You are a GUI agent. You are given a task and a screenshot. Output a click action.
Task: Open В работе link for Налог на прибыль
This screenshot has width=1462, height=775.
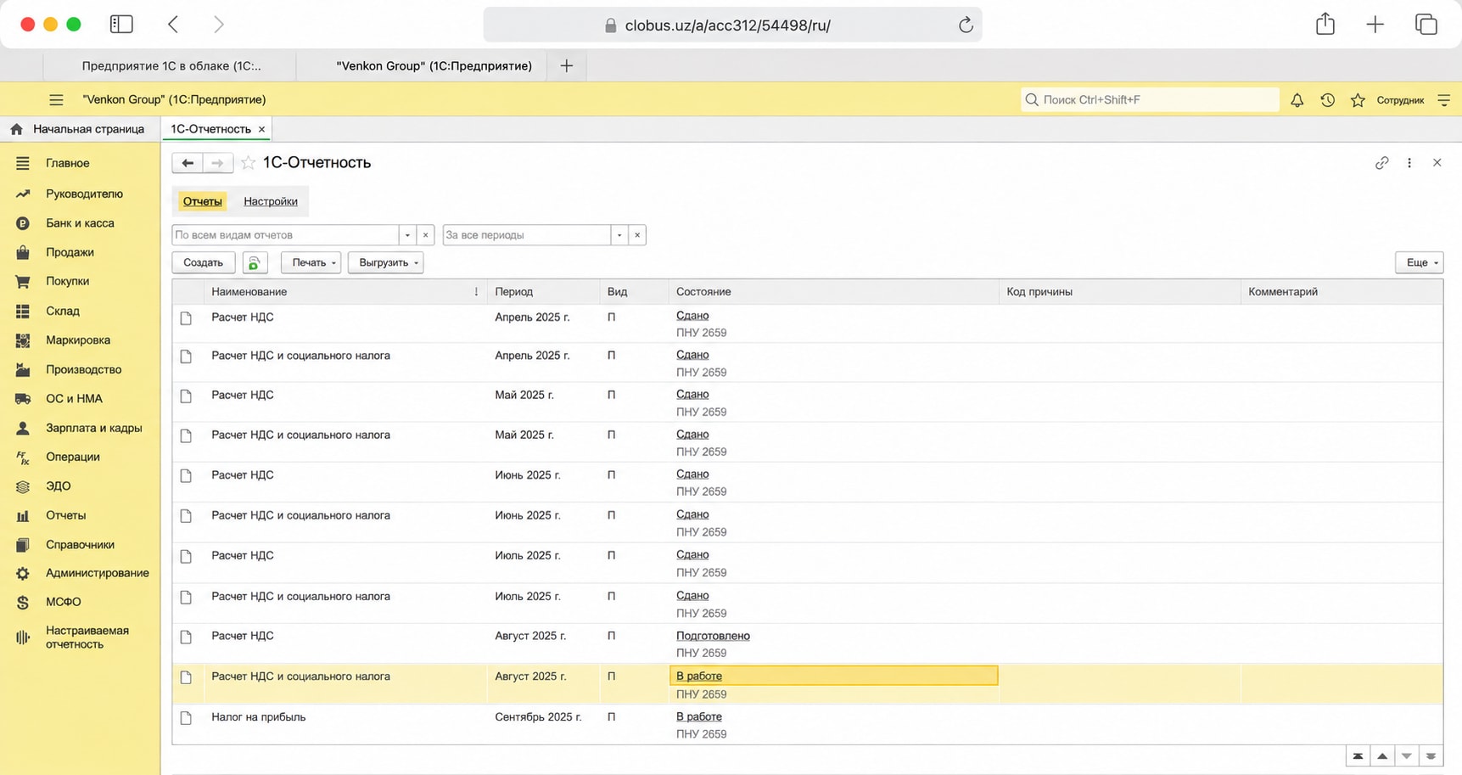tap(698, 716)
